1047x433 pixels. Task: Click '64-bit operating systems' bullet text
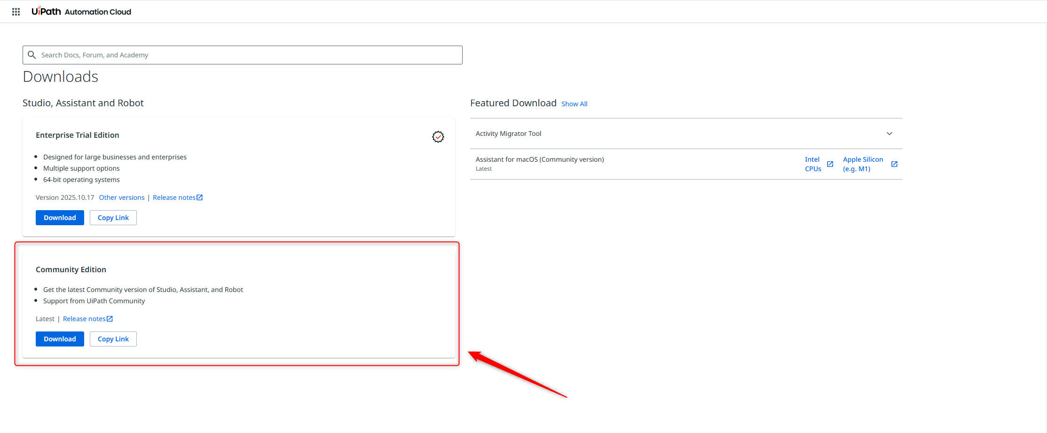tap(81, 180)
